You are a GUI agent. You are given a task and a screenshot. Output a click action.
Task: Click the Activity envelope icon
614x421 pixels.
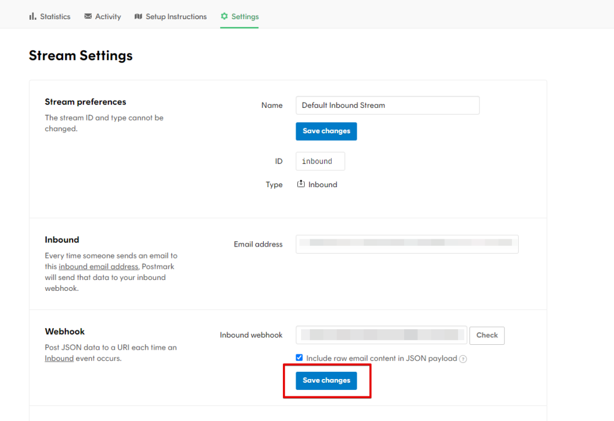pyautogui.click(x=88, y=17)
